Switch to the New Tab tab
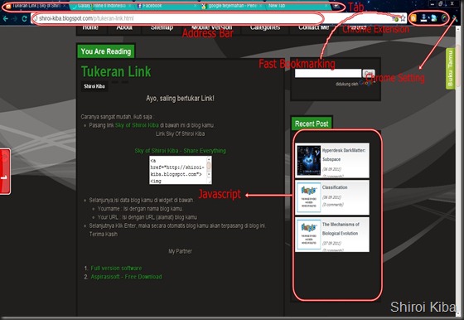The width and height of the screenshot is (464, 320). [297, 6]
